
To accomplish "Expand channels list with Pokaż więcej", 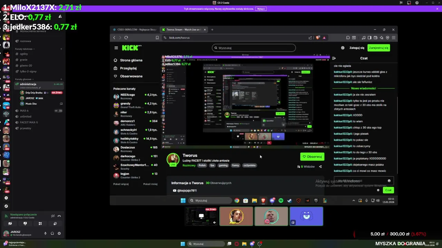I will (x=121, y=184).
